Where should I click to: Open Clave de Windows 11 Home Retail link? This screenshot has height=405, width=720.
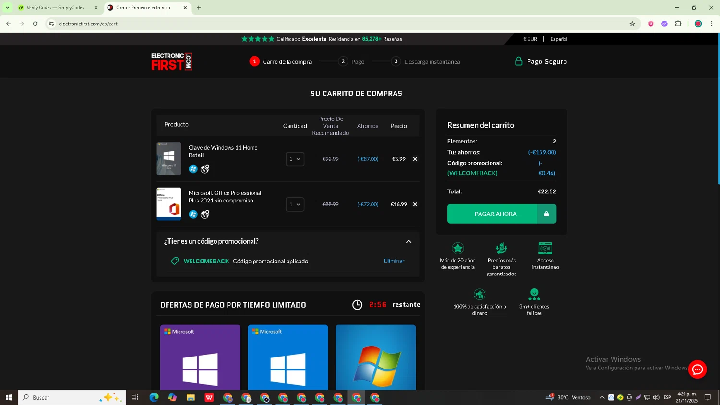coord(223,151)
